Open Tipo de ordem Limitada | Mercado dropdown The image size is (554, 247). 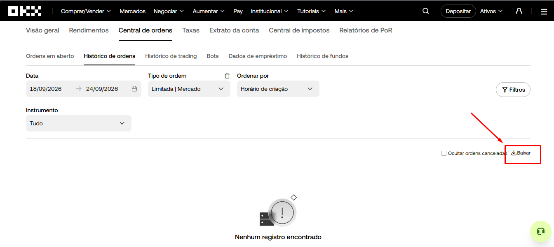click(x=189, y=89)
